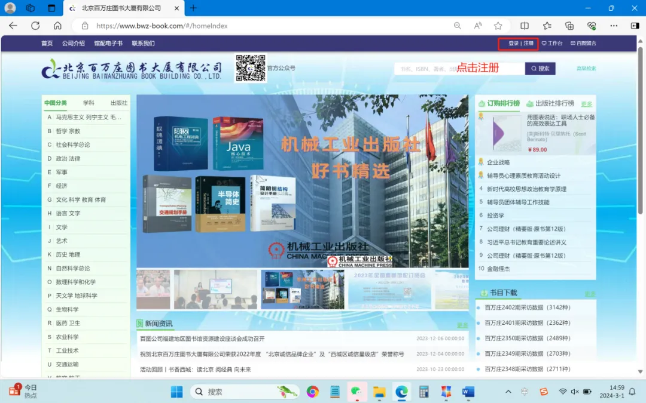
Task: Open 高级检索 advanced search
Action: click(x=586, y=68)
